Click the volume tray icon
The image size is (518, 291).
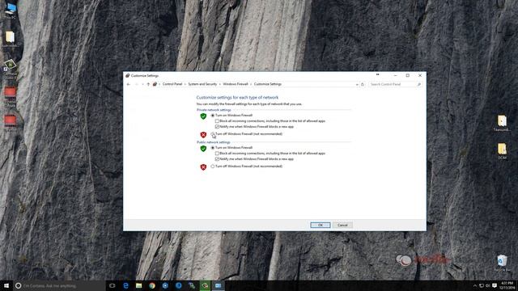[x=487, y=285]
